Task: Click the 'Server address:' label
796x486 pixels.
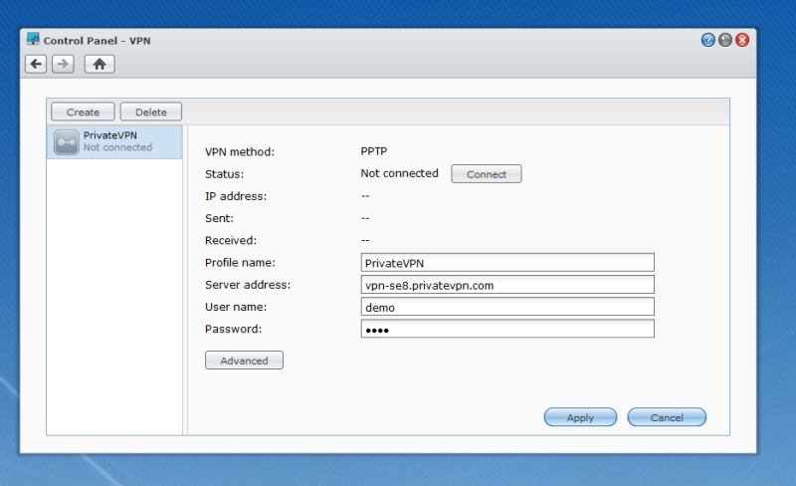Action: pos(248,285)
